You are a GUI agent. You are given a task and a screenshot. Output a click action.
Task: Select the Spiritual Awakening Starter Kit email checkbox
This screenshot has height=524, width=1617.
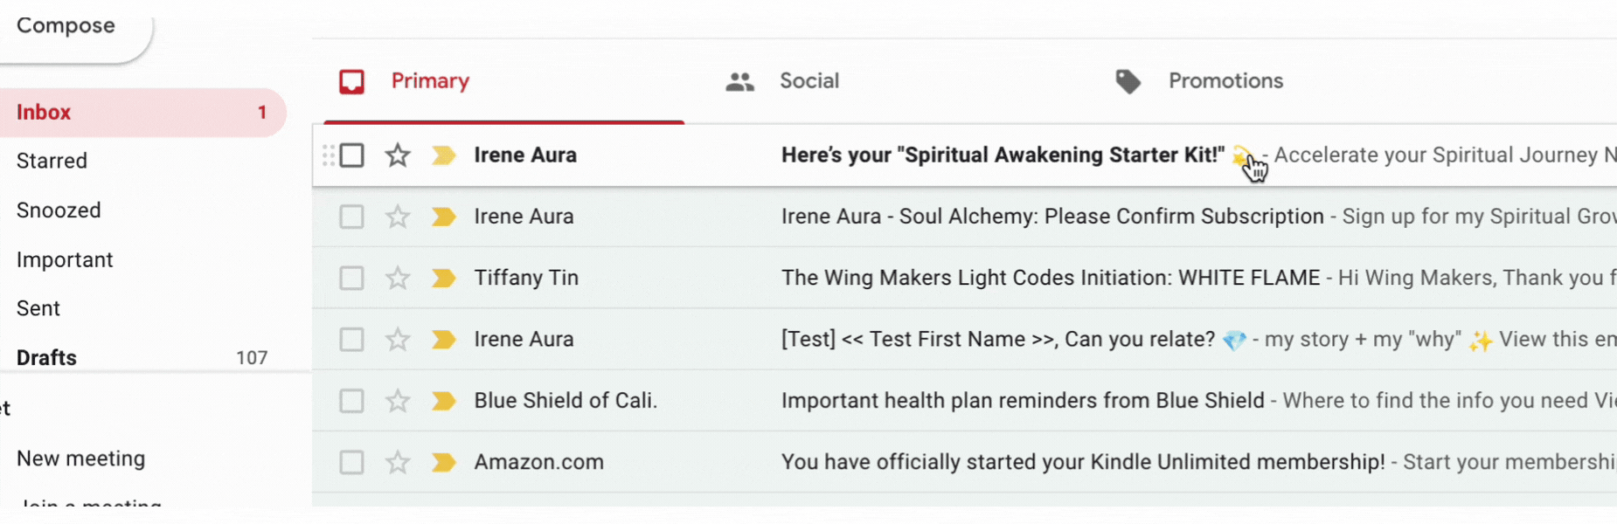point(351,155)
